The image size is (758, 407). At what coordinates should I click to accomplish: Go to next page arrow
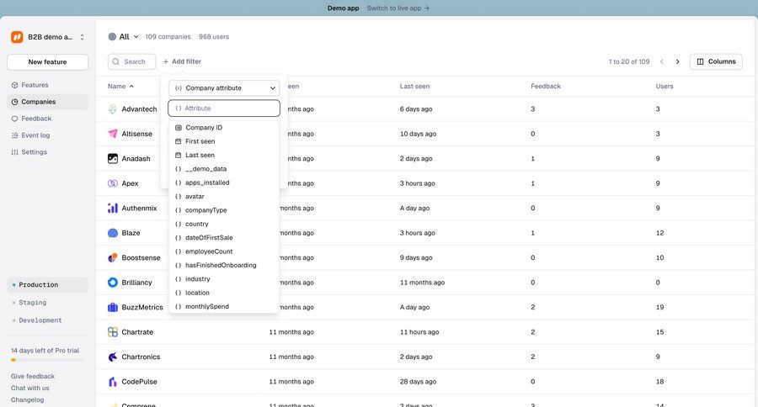[678, 61]
